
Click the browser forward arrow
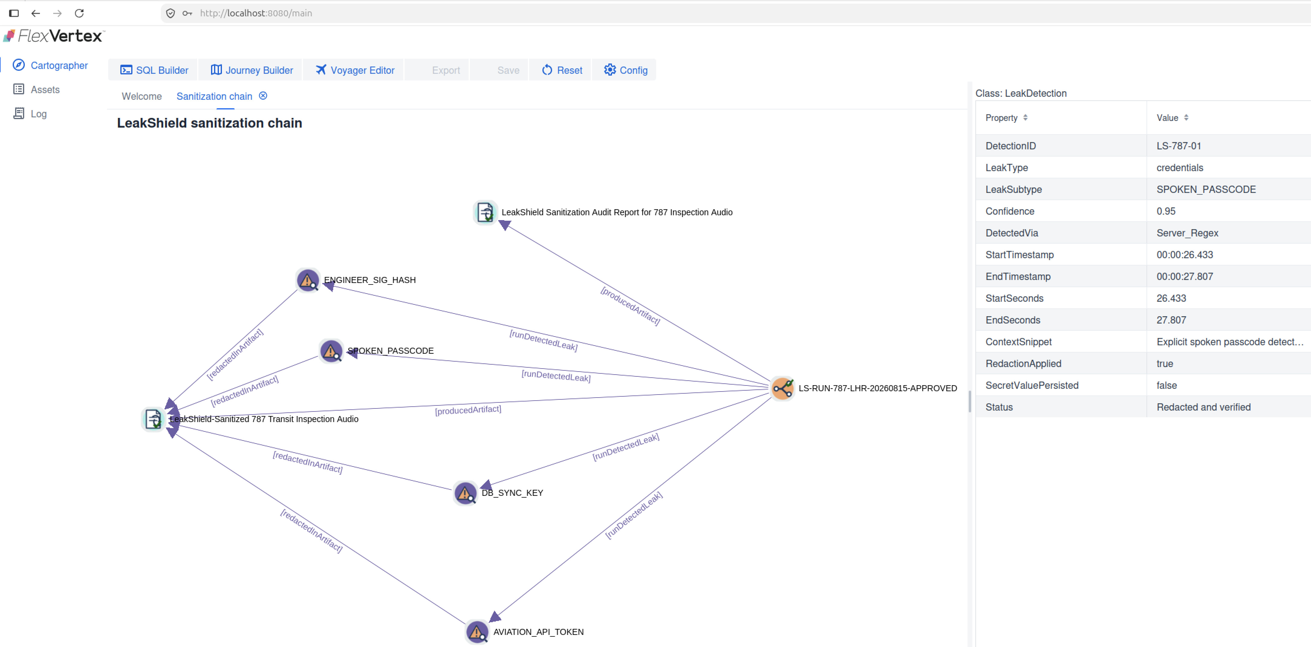tap(57, 13)
